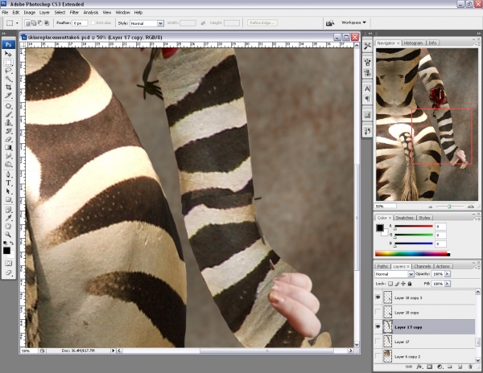The height and width of the screenshot is (373, 483).
Task: Hide Layer 18 copy 3
Action: click(378, 297)
